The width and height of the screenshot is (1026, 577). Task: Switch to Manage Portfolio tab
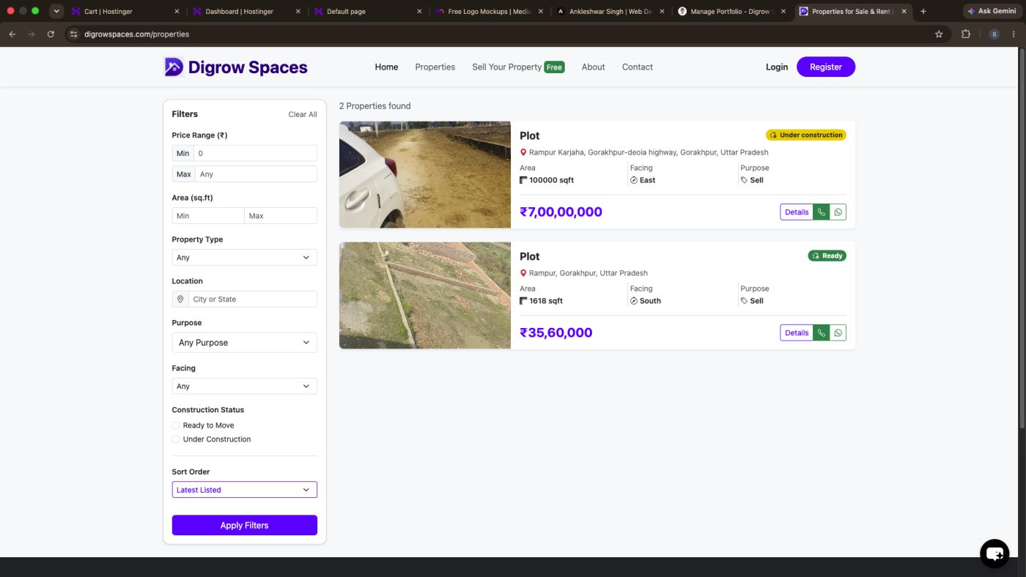(x=733, y=12)
